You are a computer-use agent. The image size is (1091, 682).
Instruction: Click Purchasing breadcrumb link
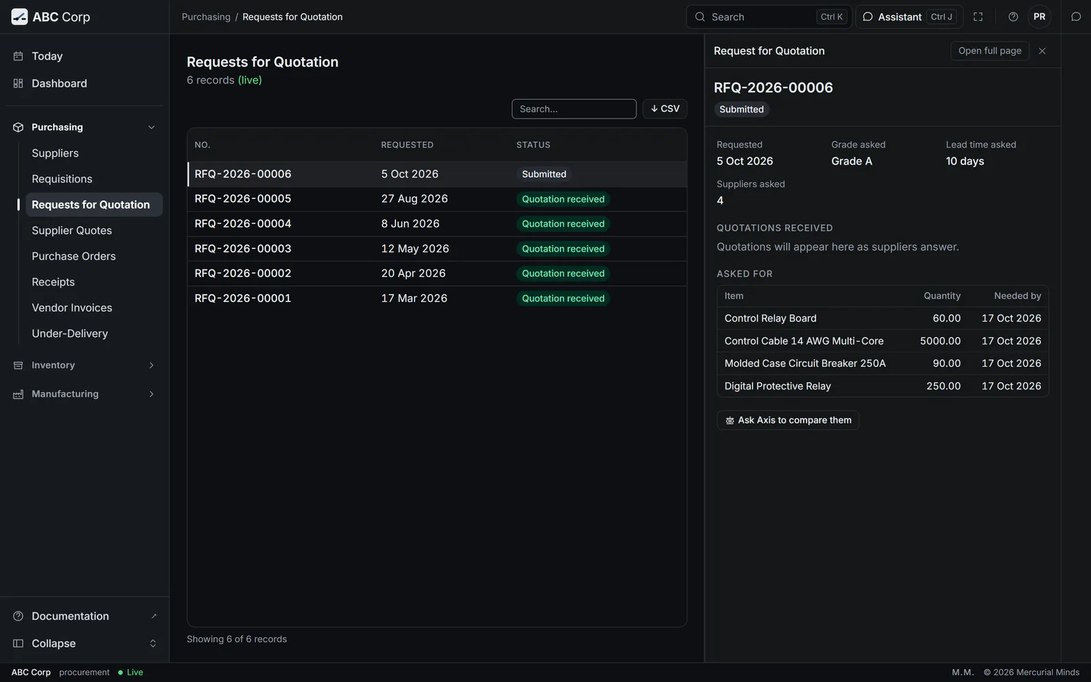point(206,17)
